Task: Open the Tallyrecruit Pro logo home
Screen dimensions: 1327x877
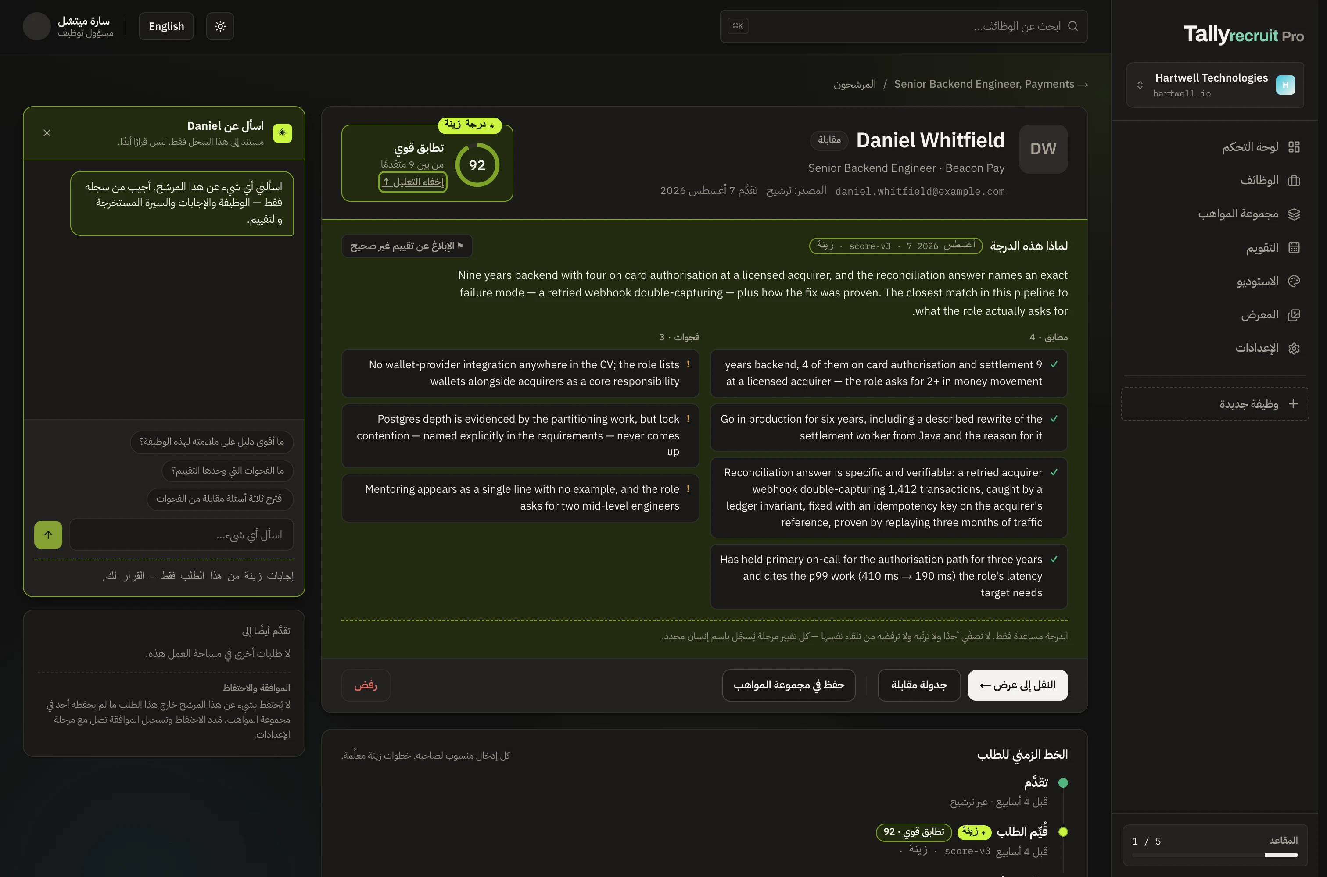Action: (x=1243, y=35)
